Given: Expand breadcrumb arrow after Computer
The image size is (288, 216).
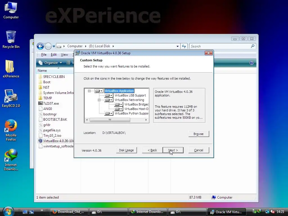Looking at the screenshot, I should pos(85,46).
